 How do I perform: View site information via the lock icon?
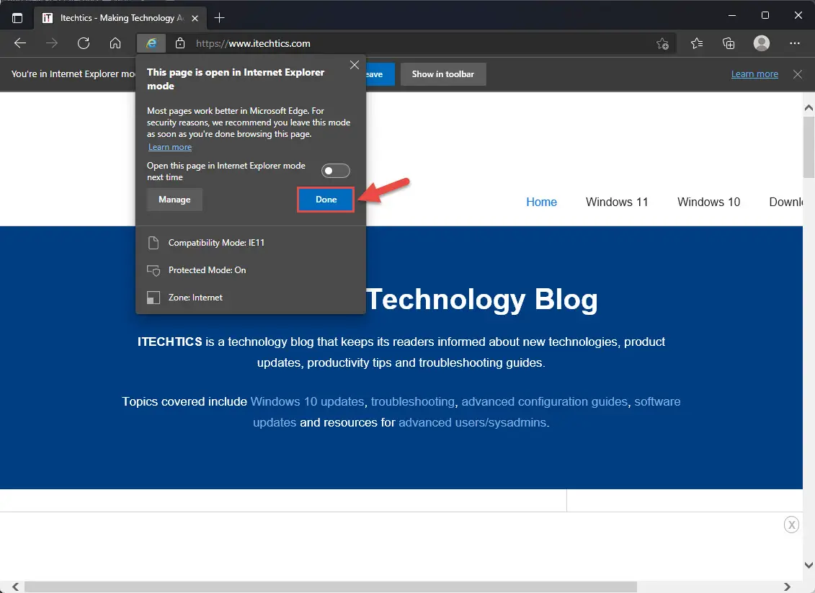(180, 43)
